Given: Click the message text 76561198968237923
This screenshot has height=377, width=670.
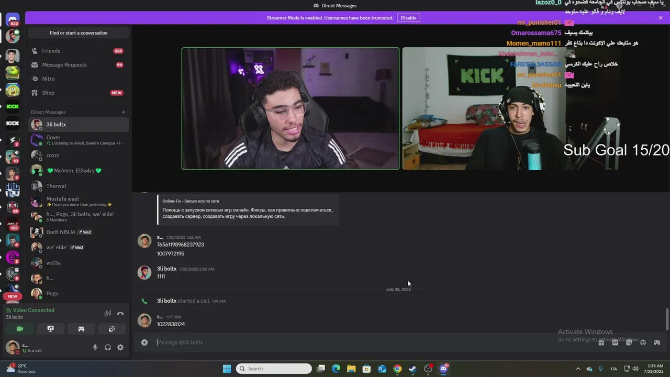Looking at the screenshot, I should point(181,245).
